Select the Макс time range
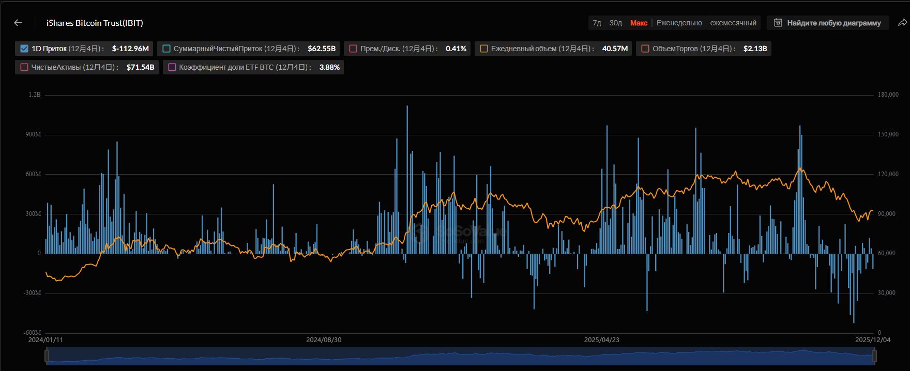 point(639,23)
